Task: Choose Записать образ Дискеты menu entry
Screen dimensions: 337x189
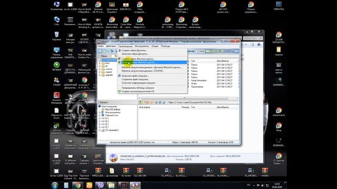Action: pyautogui.click(x=152, y=54)
